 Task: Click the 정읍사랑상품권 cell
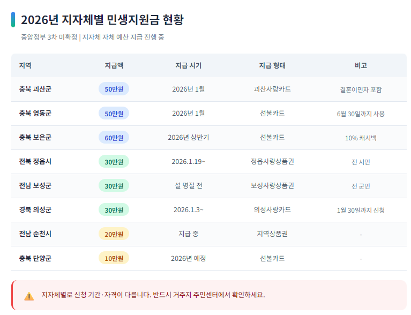coord(272,161)
